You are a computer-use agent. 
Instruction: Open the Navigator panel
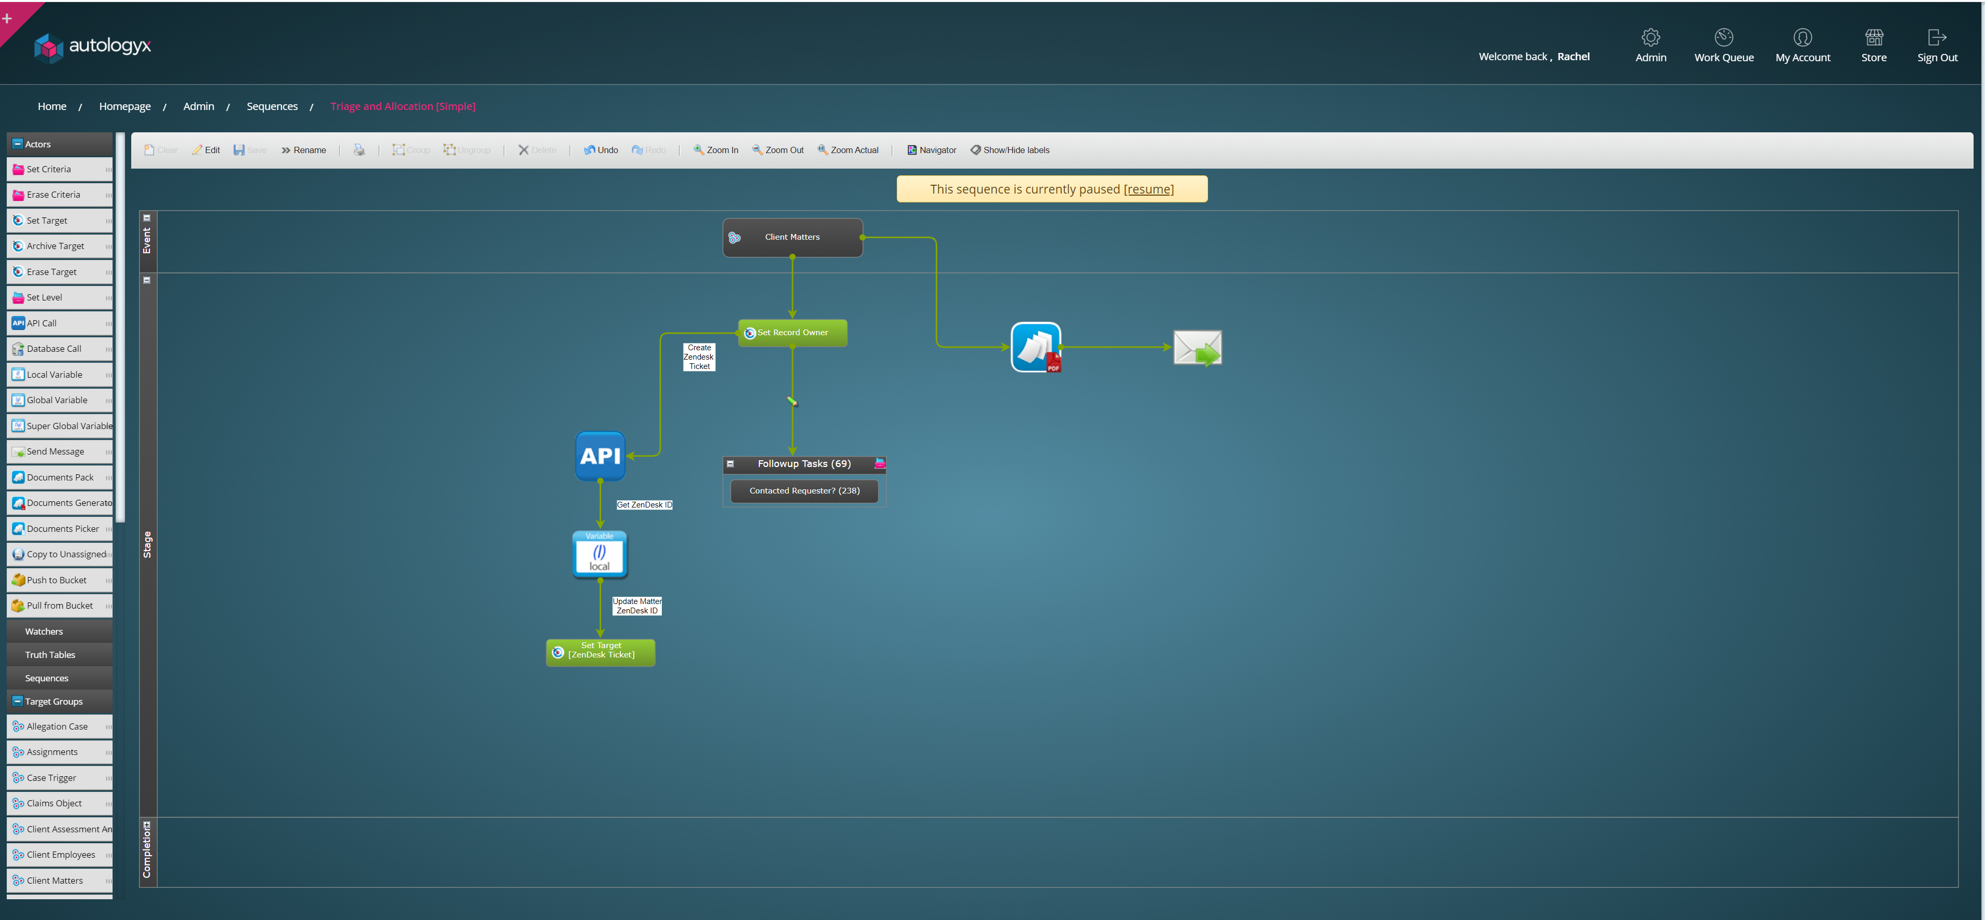[932, 150]
